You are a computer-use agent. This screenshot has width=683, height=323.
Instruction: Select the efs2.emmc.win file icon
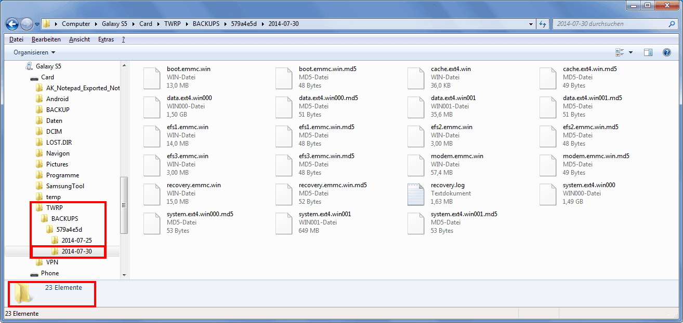[416, 135]
